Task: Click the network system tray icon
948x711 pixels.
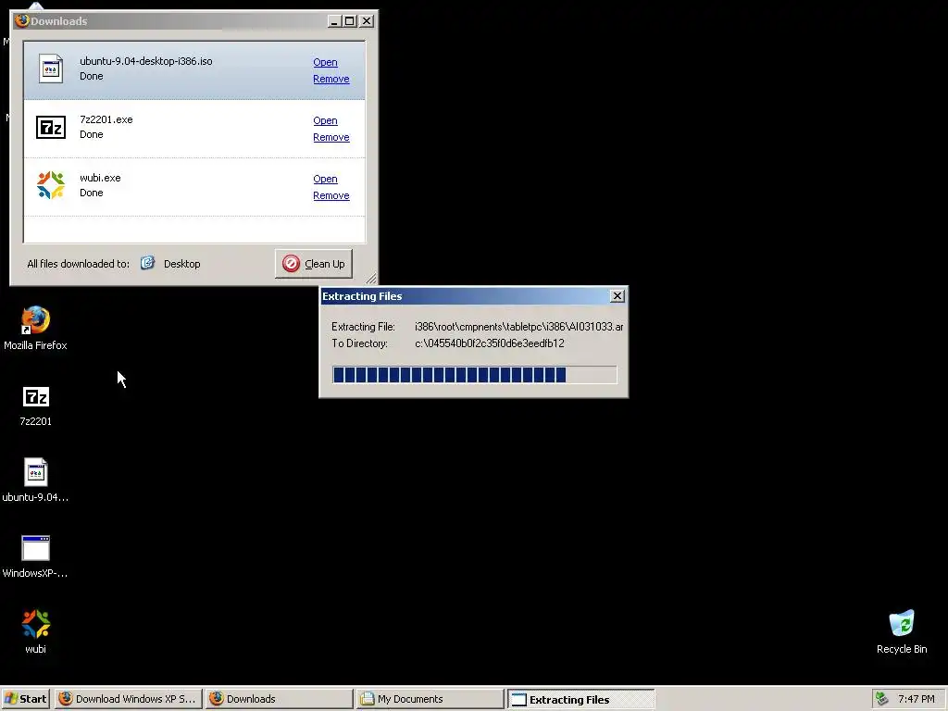Action: tap(882, 699)
